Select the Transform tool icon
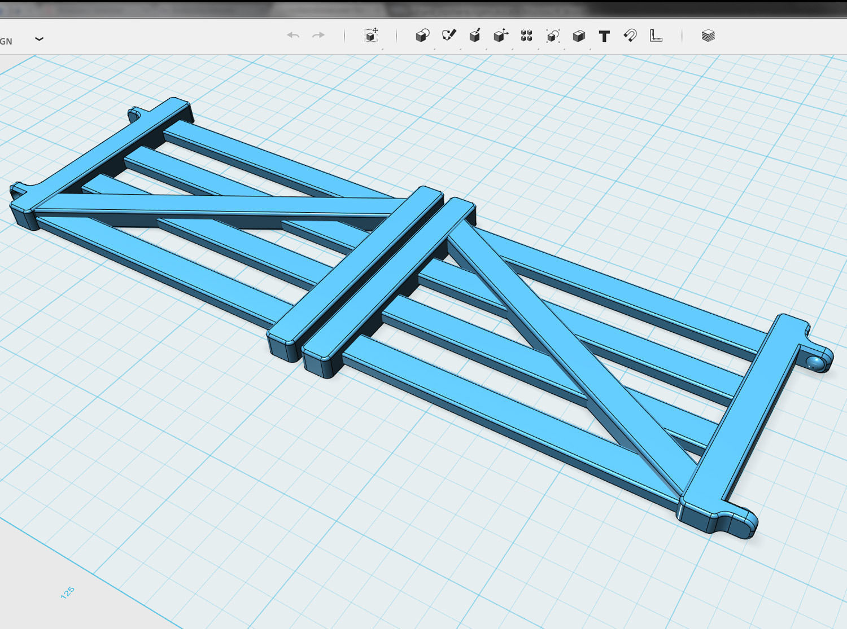The height and width of the screenshot is (629, 847). tap(371, 36)
